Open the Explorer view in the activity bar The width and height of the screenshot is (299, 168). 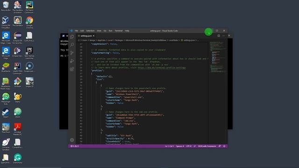tap(72, 36)
